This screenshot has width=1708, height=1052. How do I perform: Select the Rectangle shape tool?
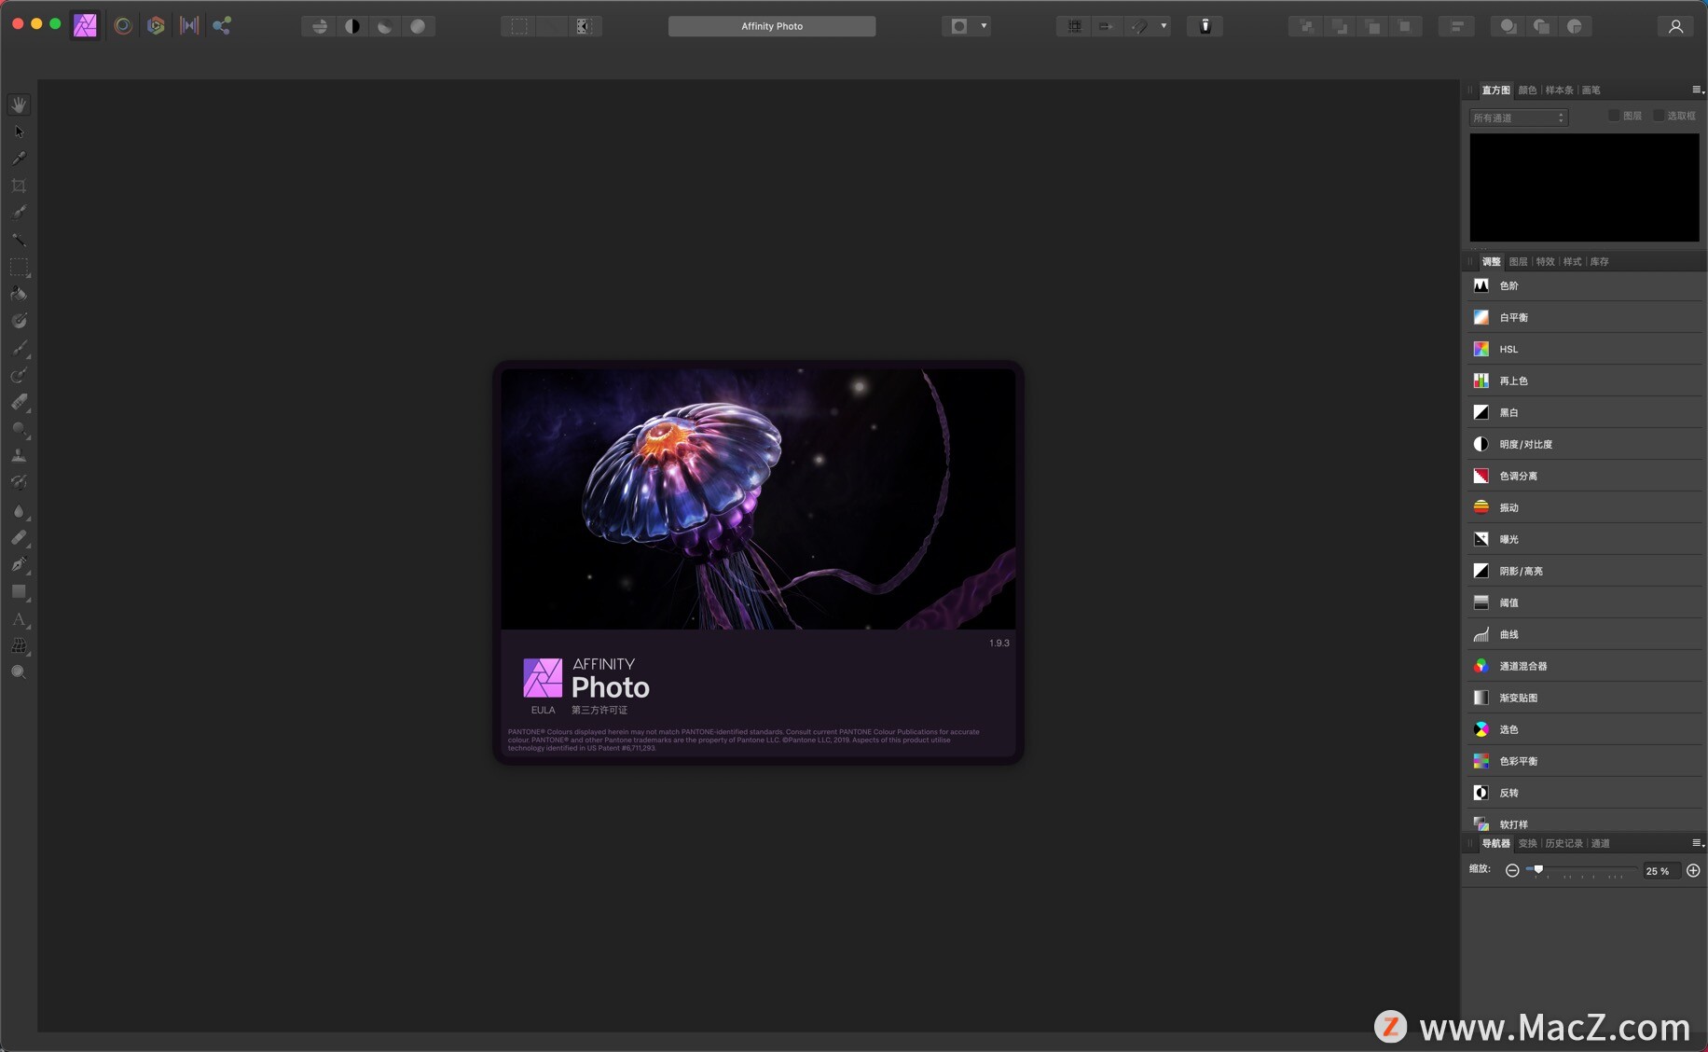pyautogui.click(x=19, y=591)
